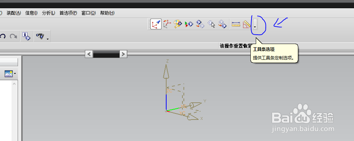Toggle the Display WCS flashlight icon
The width and height of the screenshot is (354, 141).
[x=156, y=24]
